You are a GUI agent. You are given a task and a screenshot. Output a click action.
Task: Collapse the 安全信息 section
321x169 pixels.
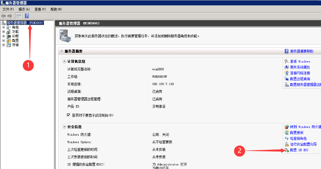(x=64, y=127)
